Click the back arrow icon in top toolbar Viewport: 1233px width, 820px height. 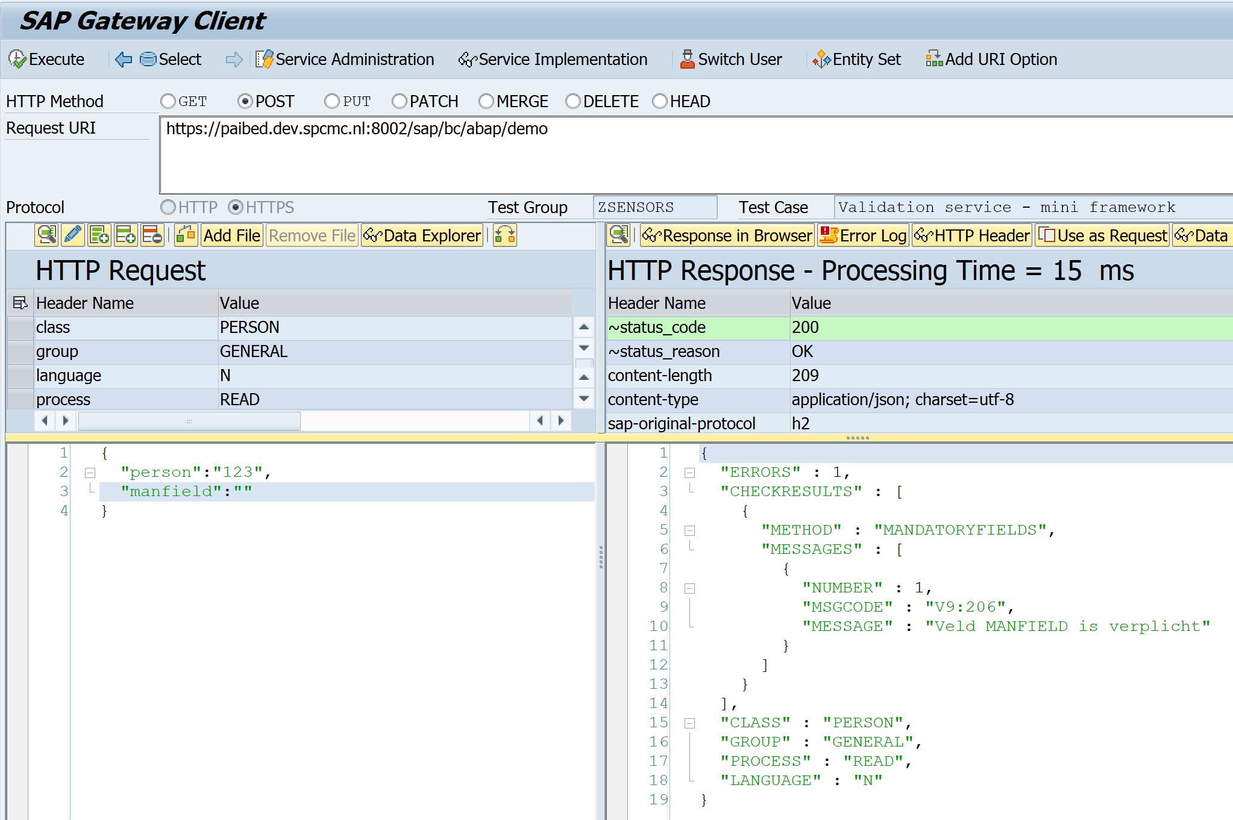click(124, 59)
